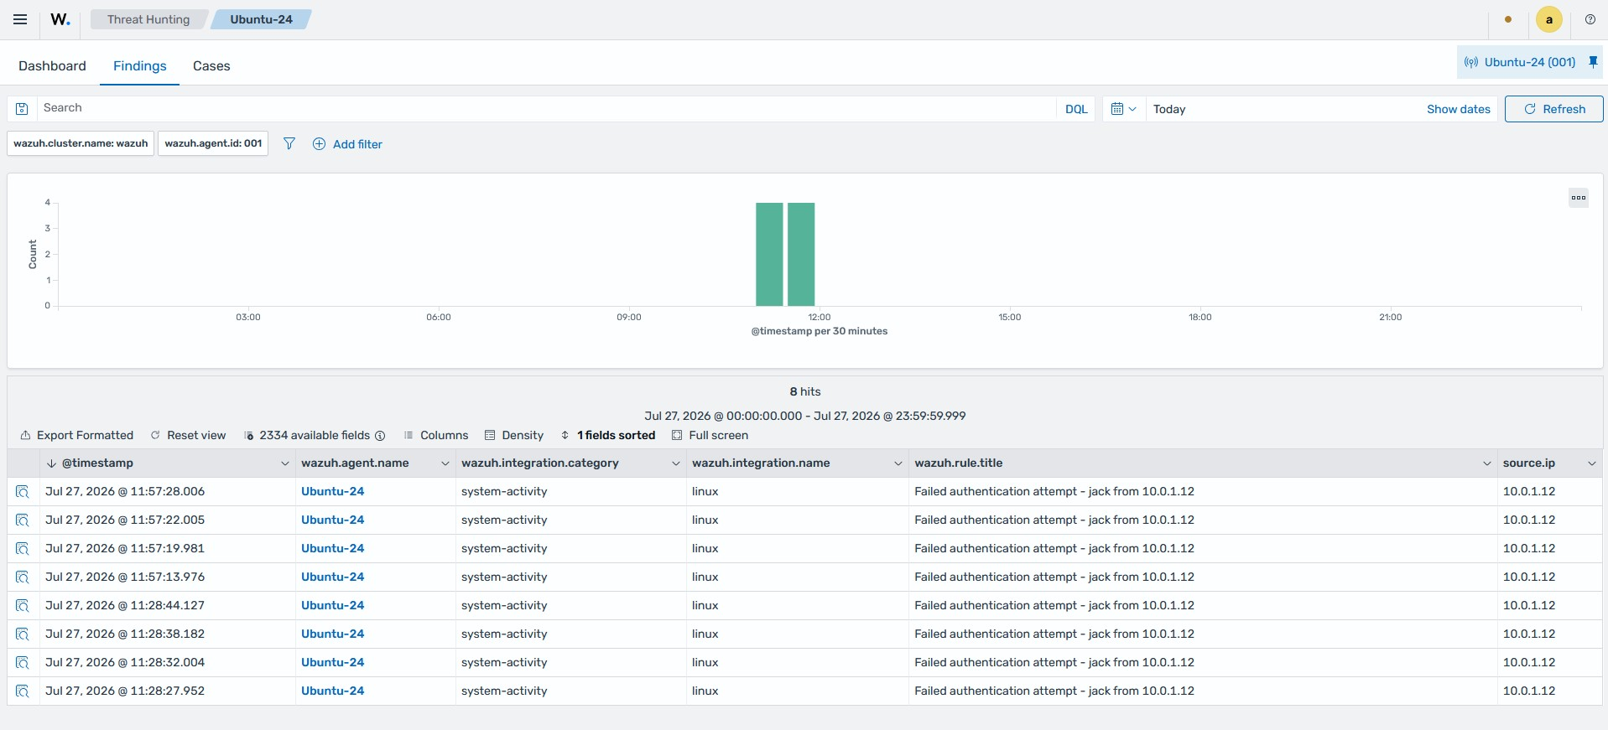This screenshot has height=730, width=1608.
Task: Click the Refresh button
Action: point(1553,109)
